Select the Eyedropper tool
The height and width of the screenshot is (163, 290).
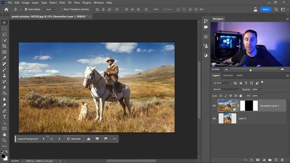point(4,58)
